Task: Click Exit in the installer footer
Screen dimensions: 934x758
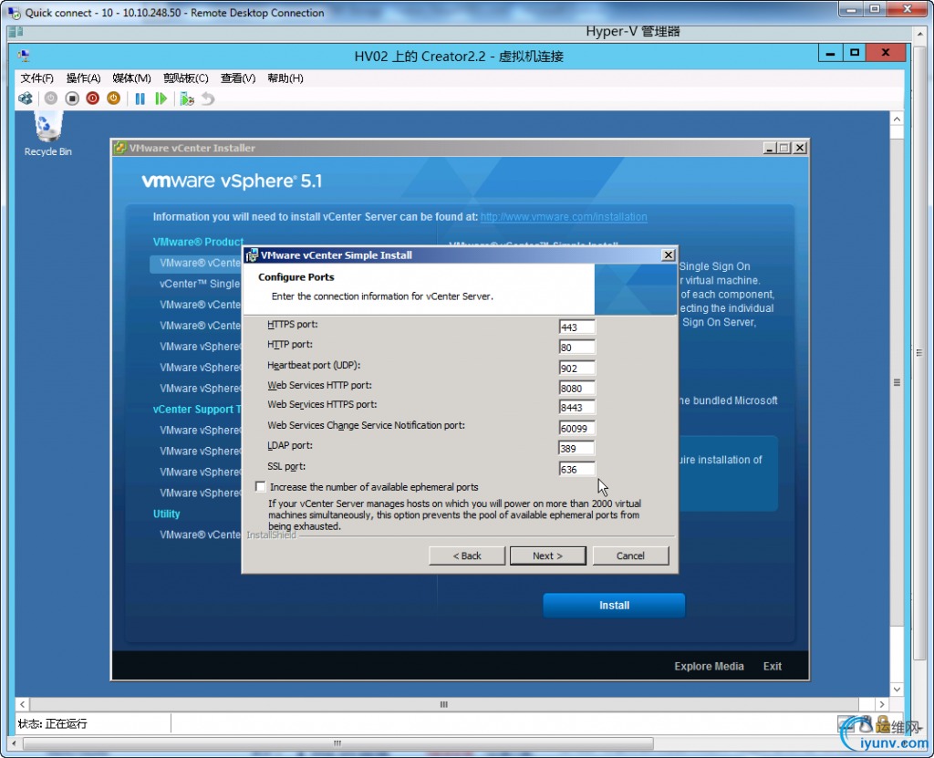Action: point(772,666)
